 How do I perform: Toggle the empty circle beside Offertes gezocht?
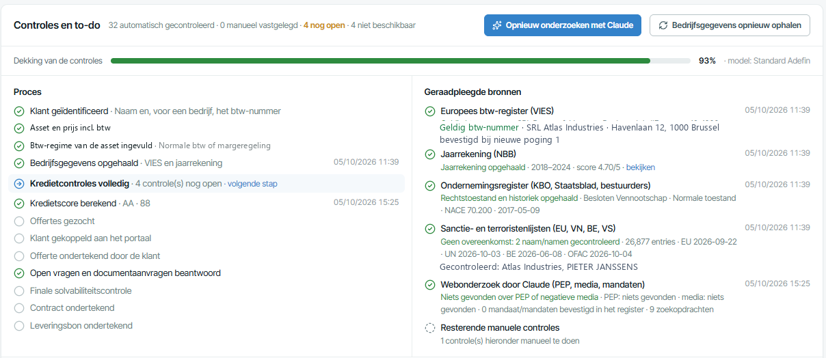coord(19,221)
